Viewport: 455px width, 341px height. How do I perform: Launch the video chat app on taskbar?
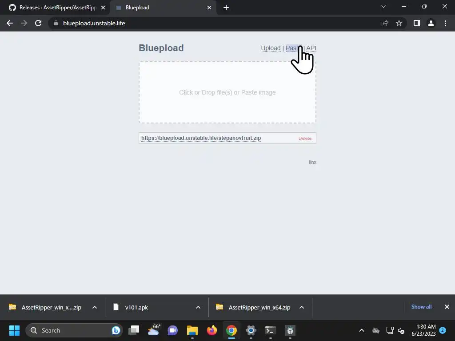[173, 330]
